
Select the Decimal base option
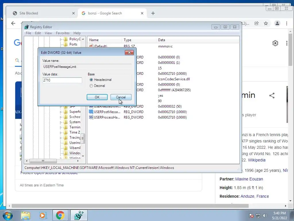coord(91,86)
